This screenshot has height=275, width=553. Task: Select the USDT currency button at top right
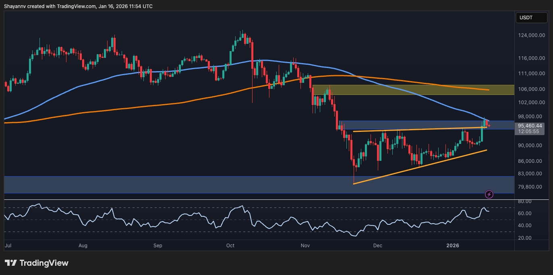[x=531, y=17]
